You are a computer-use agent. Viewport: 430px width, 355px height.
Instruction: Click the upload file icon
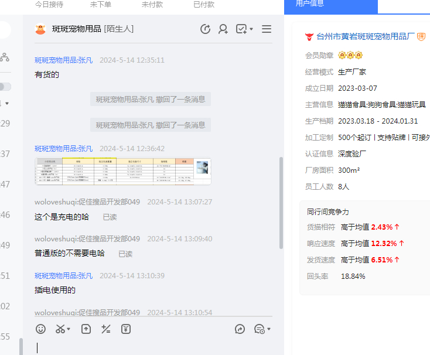[x=86, y=329]
